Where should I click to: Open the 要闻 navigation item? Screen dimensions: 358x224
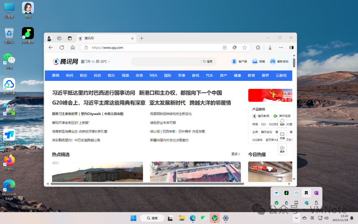(x=55, y=75)
